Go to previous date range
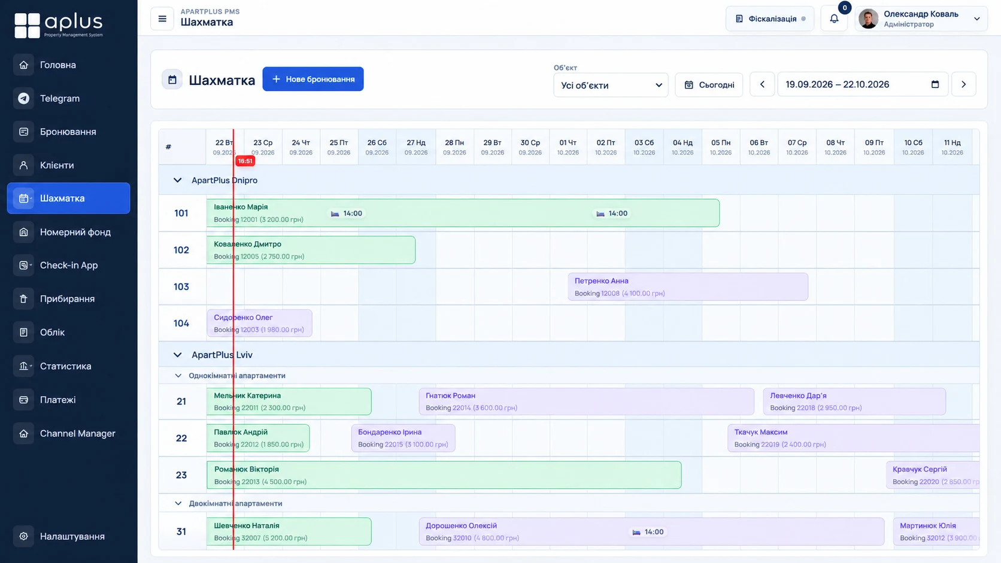Screen dimensions: 1001x563 click(x=762, y=84)
